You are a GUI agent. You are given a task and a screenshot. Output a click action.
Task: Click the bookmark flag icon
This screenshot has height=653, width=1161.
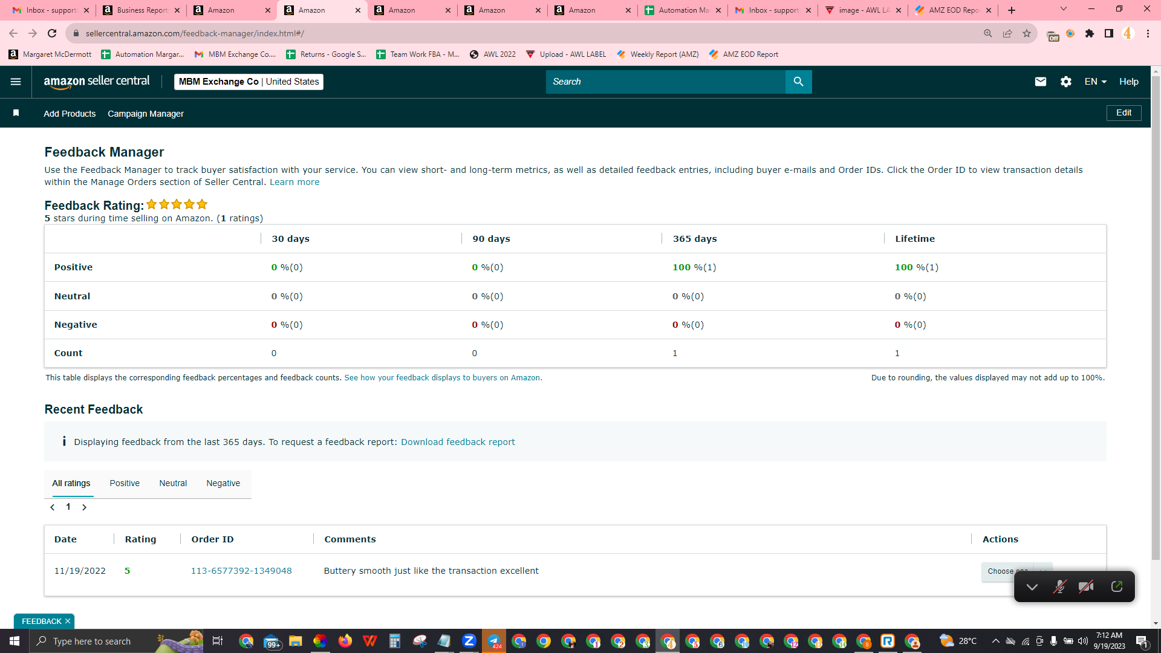point(16,113)
